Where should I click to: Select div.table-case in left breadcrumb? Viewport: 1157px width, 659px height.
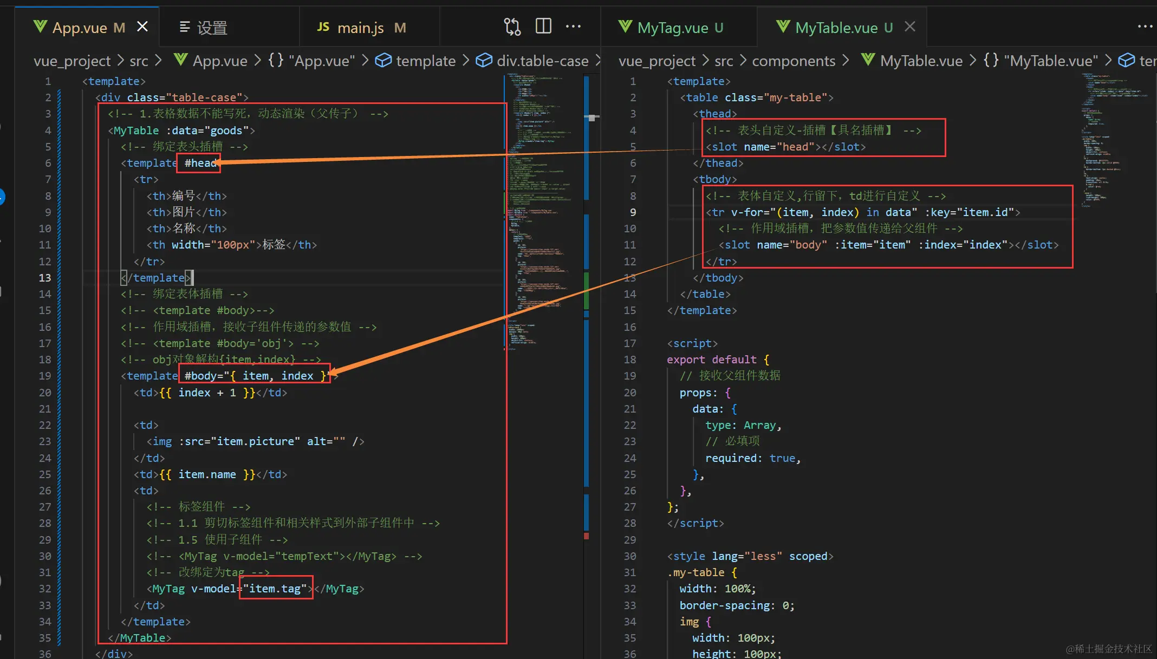[543, 61]
